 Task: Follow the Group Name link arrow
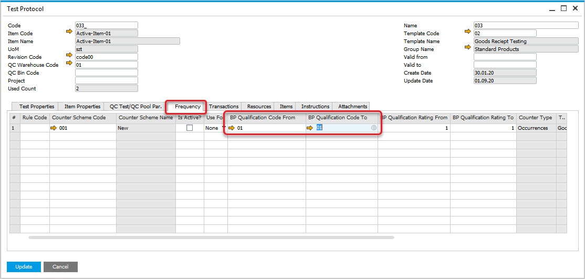click(468, 47)
